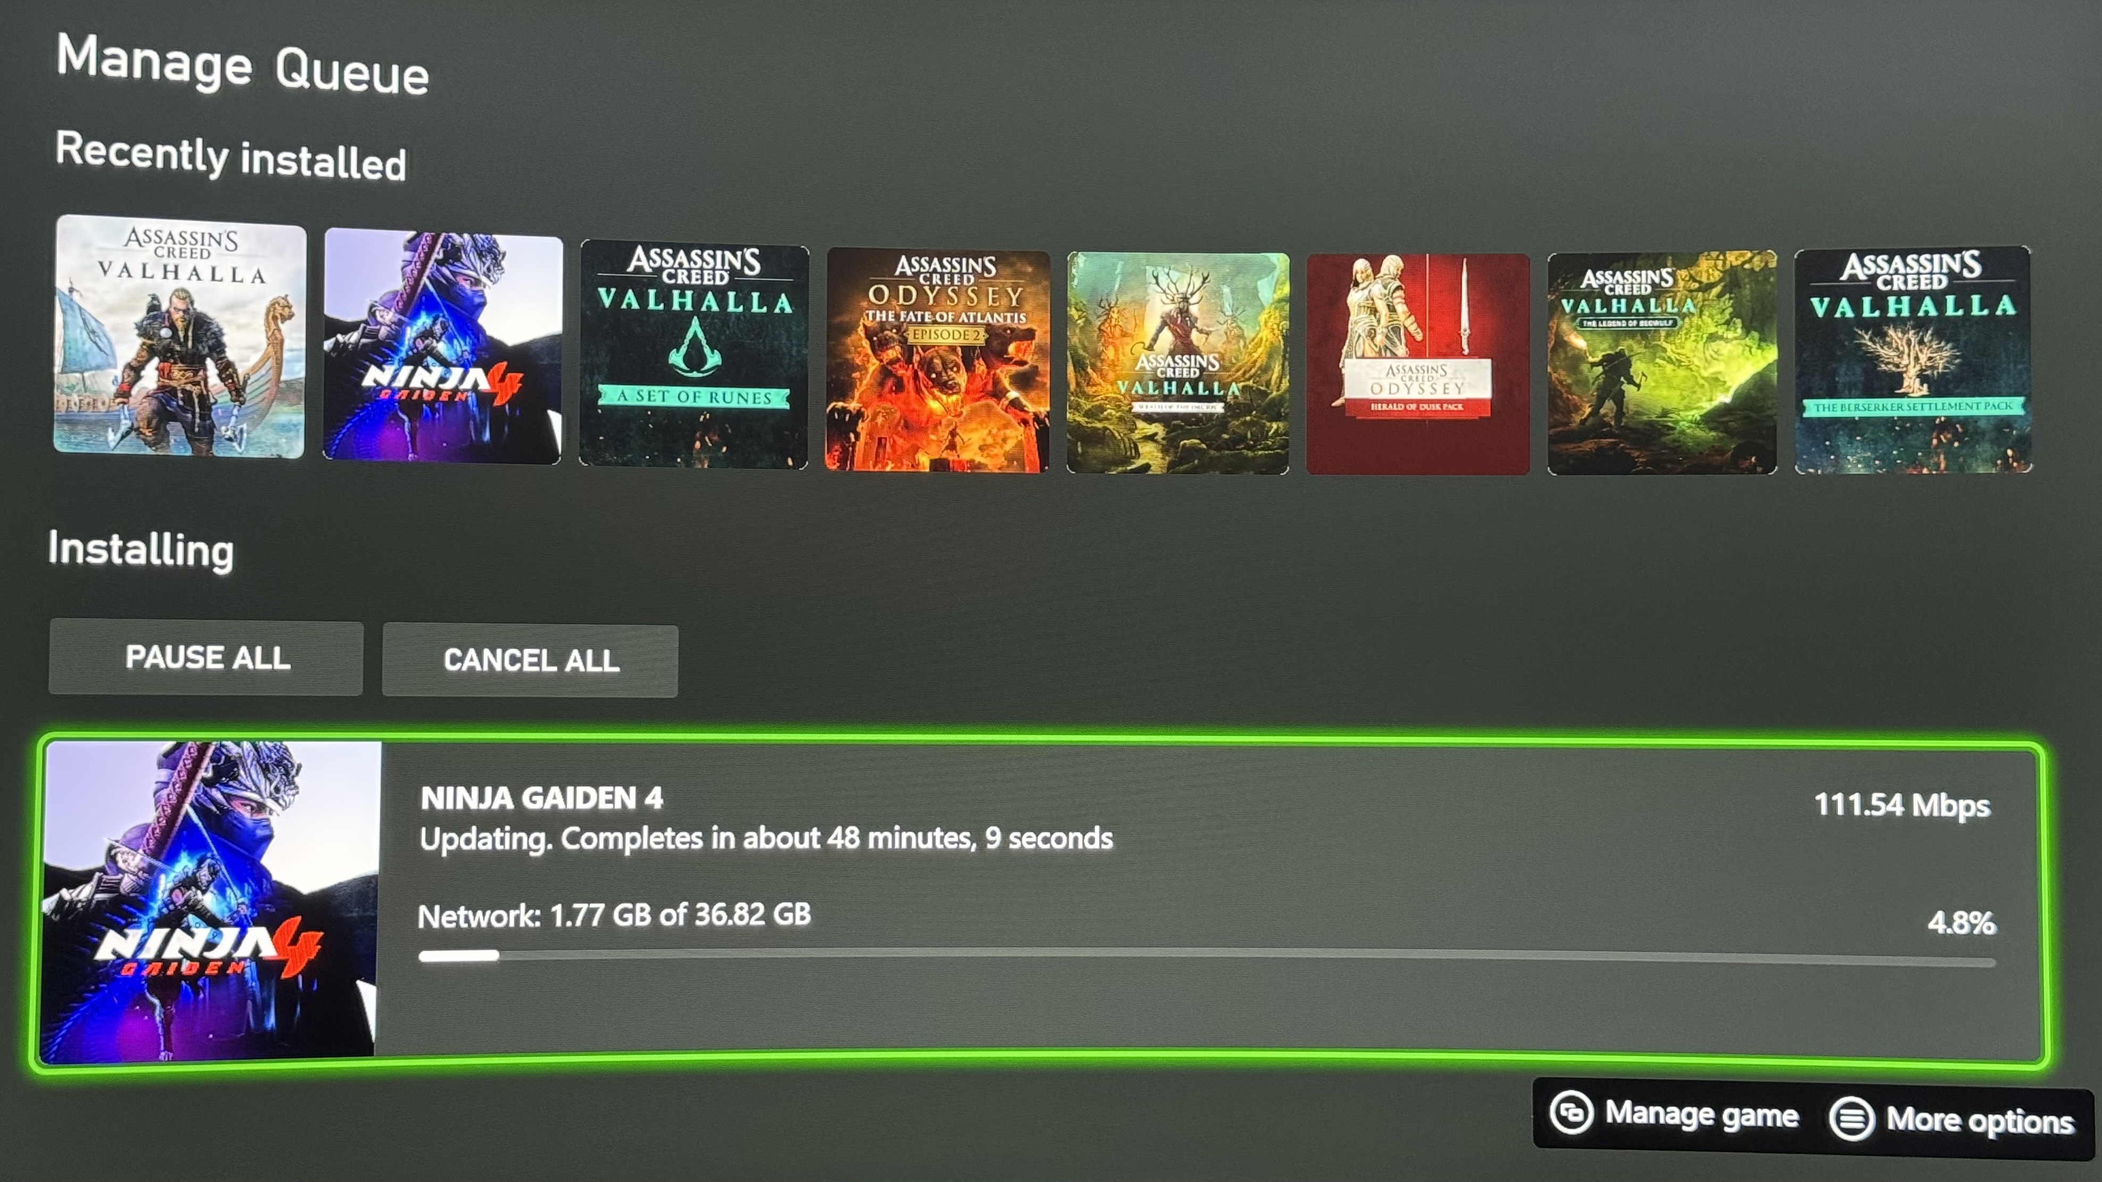
Task: Select the More options label
Action: [1980, 1120]
